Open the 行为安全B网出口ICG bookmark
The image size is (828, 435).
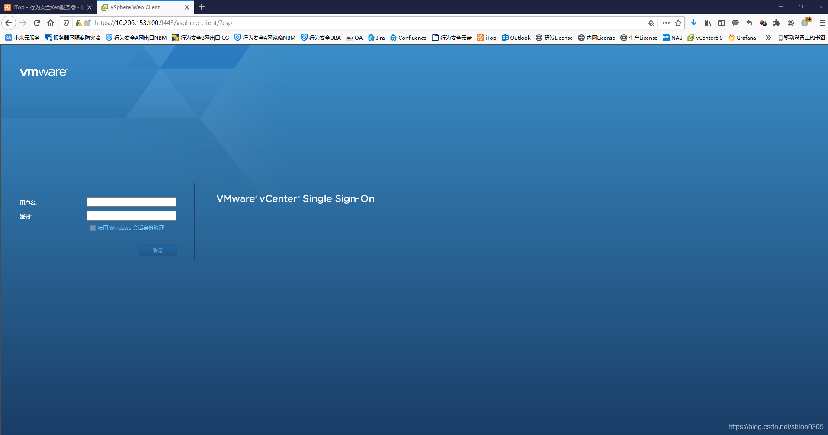200,38
